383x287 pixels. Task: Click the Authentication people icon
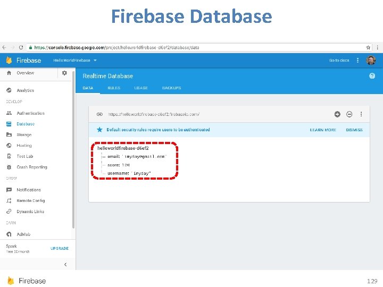point(9,113)
